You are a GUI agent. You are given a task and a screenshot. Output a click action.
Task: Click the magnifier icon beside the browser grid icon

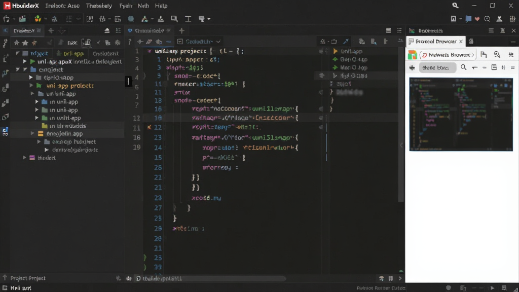point(497,55)
